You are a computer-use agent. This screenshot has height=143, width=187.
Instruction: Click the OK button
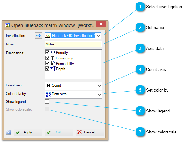point(59,132)
